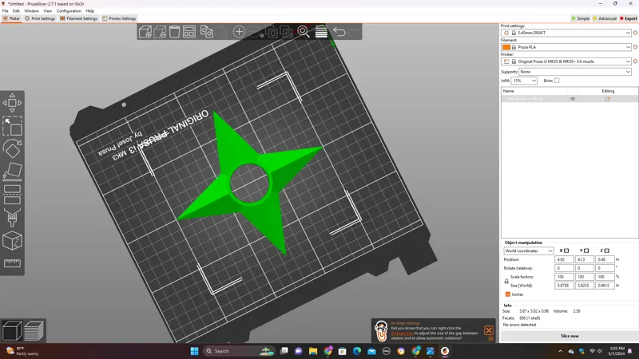Click the Slice now button

coord(570,336)
